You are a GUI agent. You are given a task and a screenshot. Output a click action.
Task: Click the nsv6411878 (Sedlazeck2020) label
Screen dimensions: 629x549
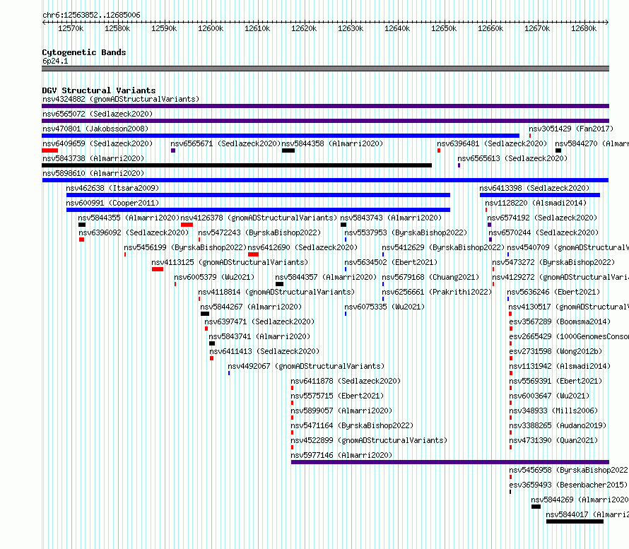tap(346, 381)
